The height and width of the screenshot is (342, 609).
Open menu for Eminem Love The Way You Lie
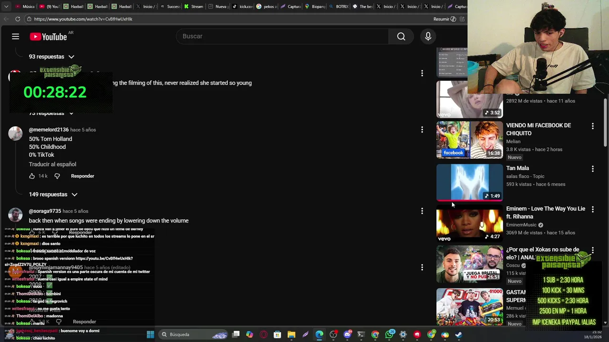592,209
